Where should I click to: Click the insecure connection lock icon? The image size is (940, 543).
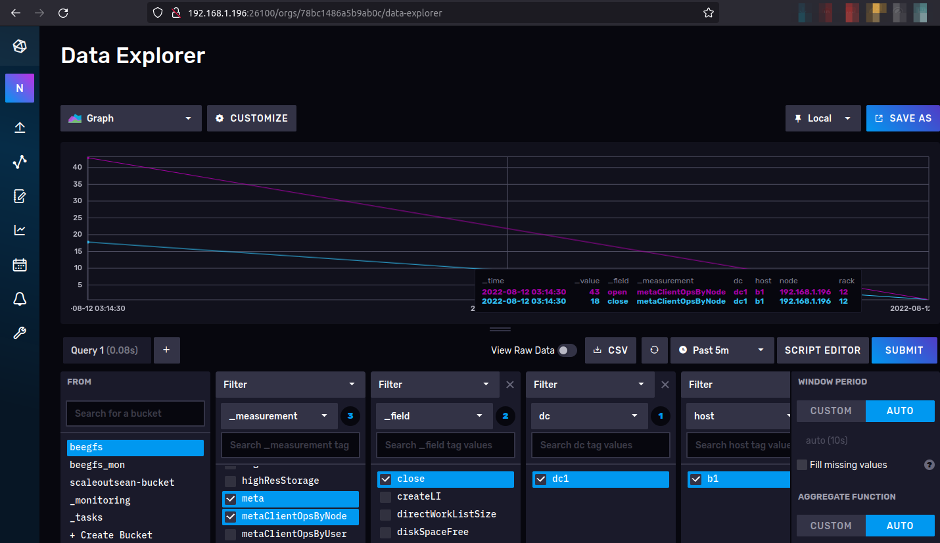click(x=176, y=12)
